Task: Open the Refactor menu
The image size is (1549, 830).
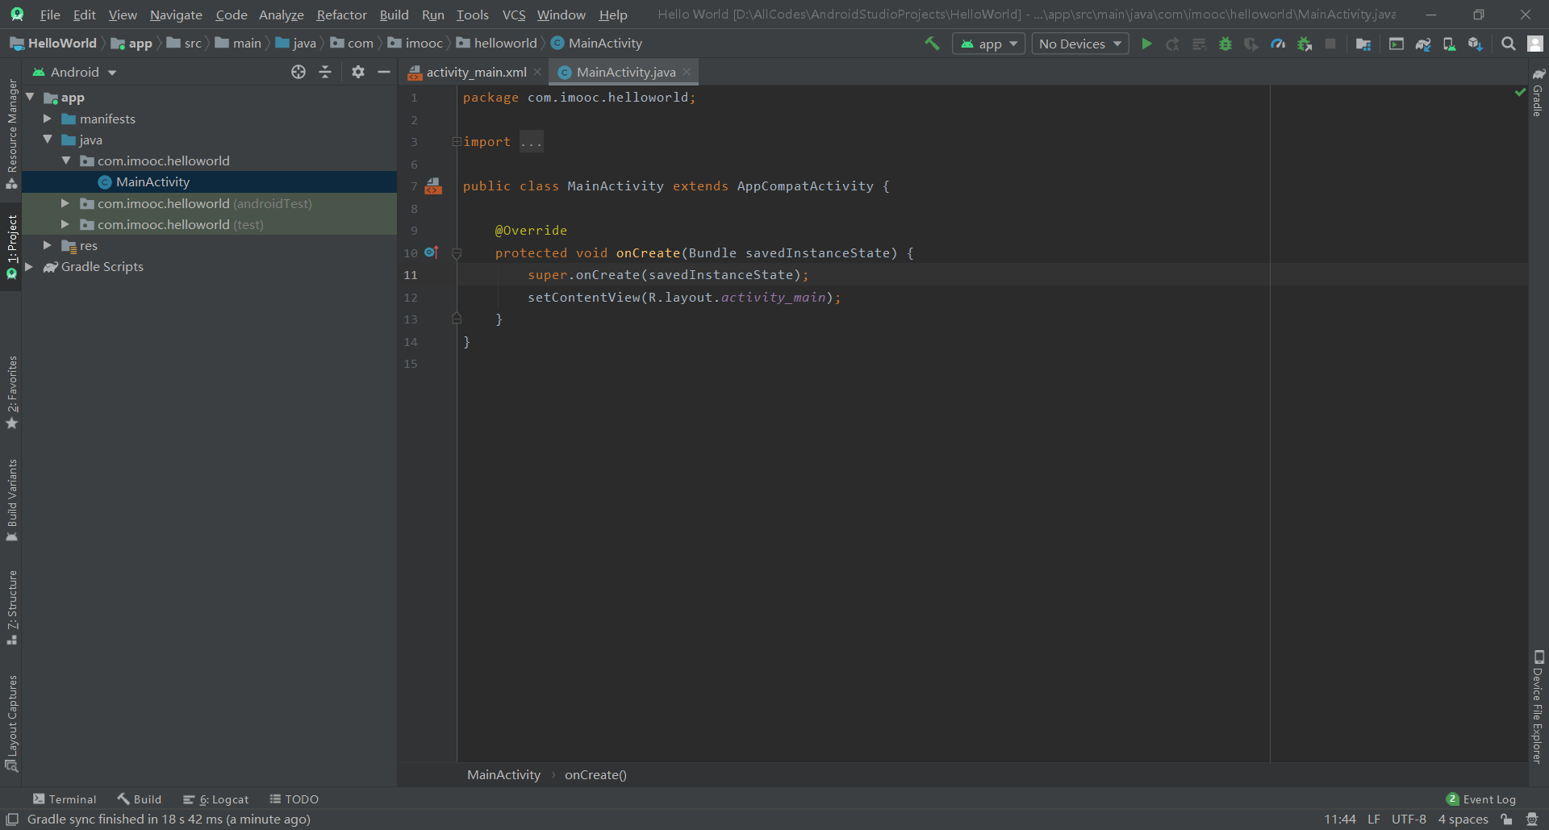Action: coord(341,15)
